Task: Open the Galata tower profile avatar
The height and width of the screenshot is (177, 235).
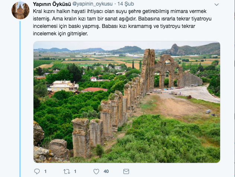Action: [20, 10]
